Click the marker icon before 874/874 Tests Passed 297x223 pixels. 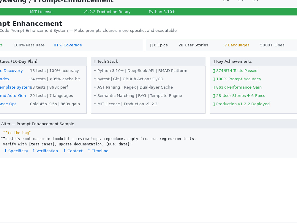pos(214,71)
